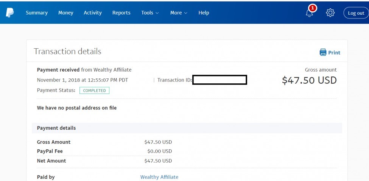Select the no postal address on file text

(77, 108)
